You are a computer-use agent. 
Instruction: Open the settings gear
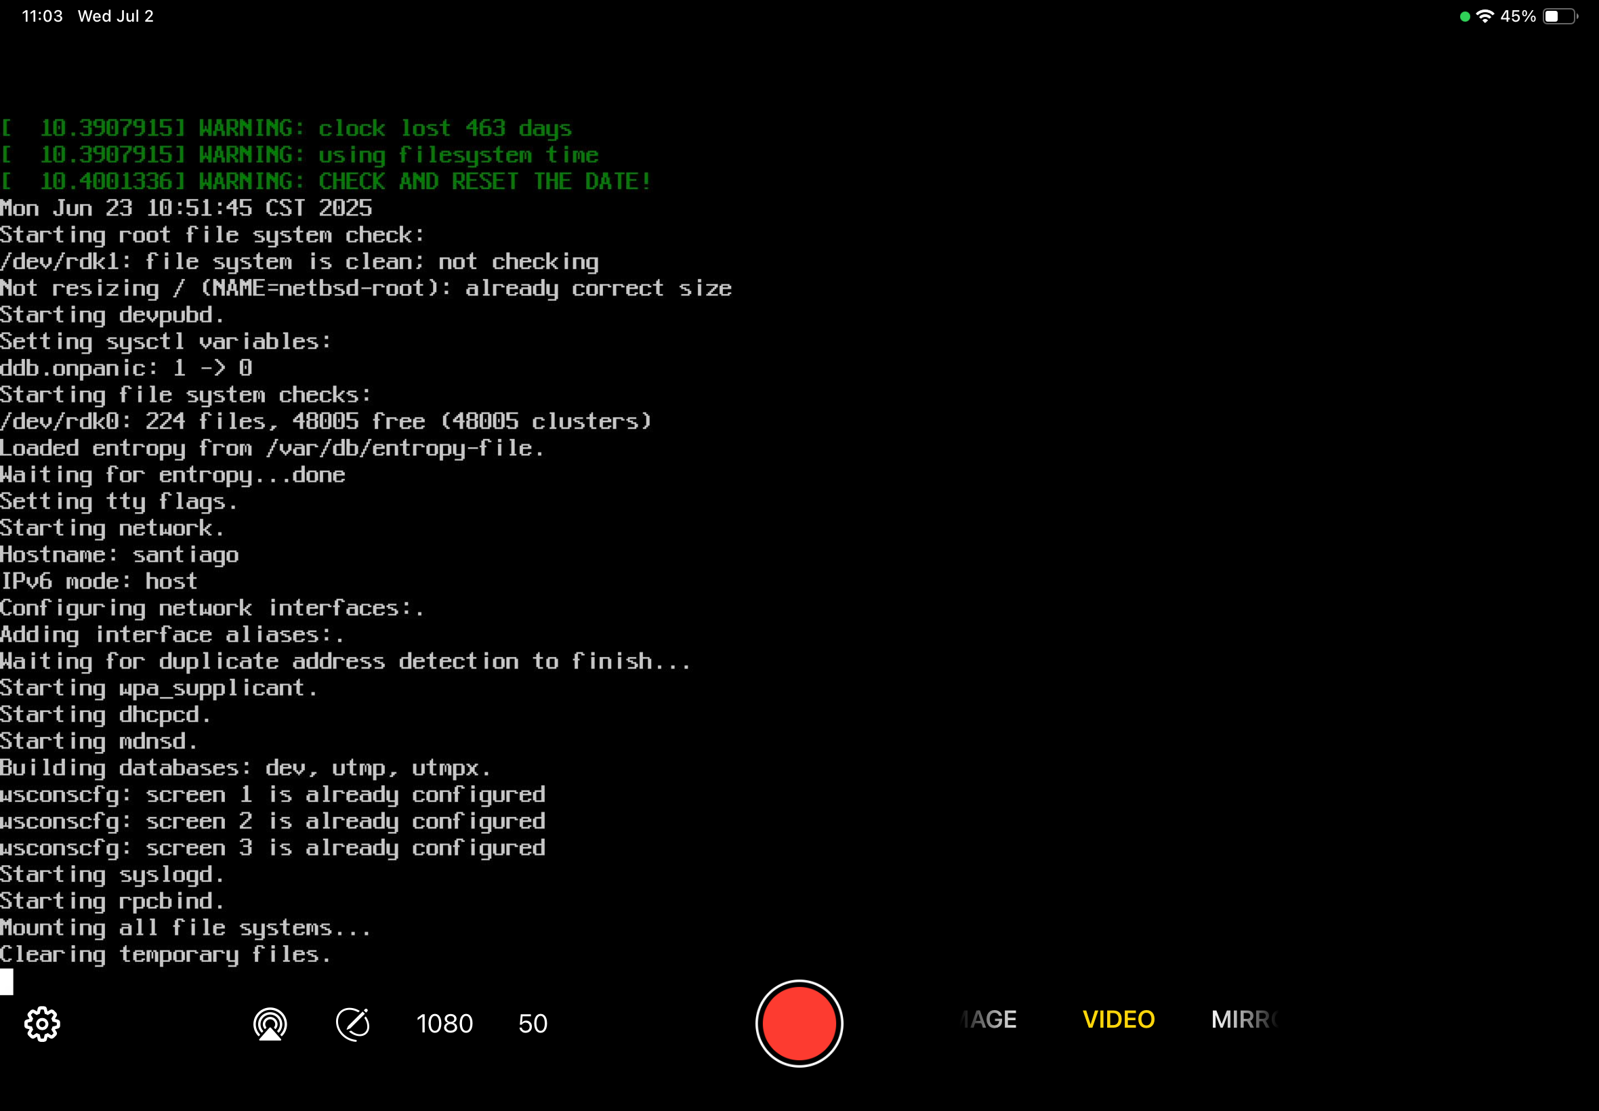(x=43, y=1024)
